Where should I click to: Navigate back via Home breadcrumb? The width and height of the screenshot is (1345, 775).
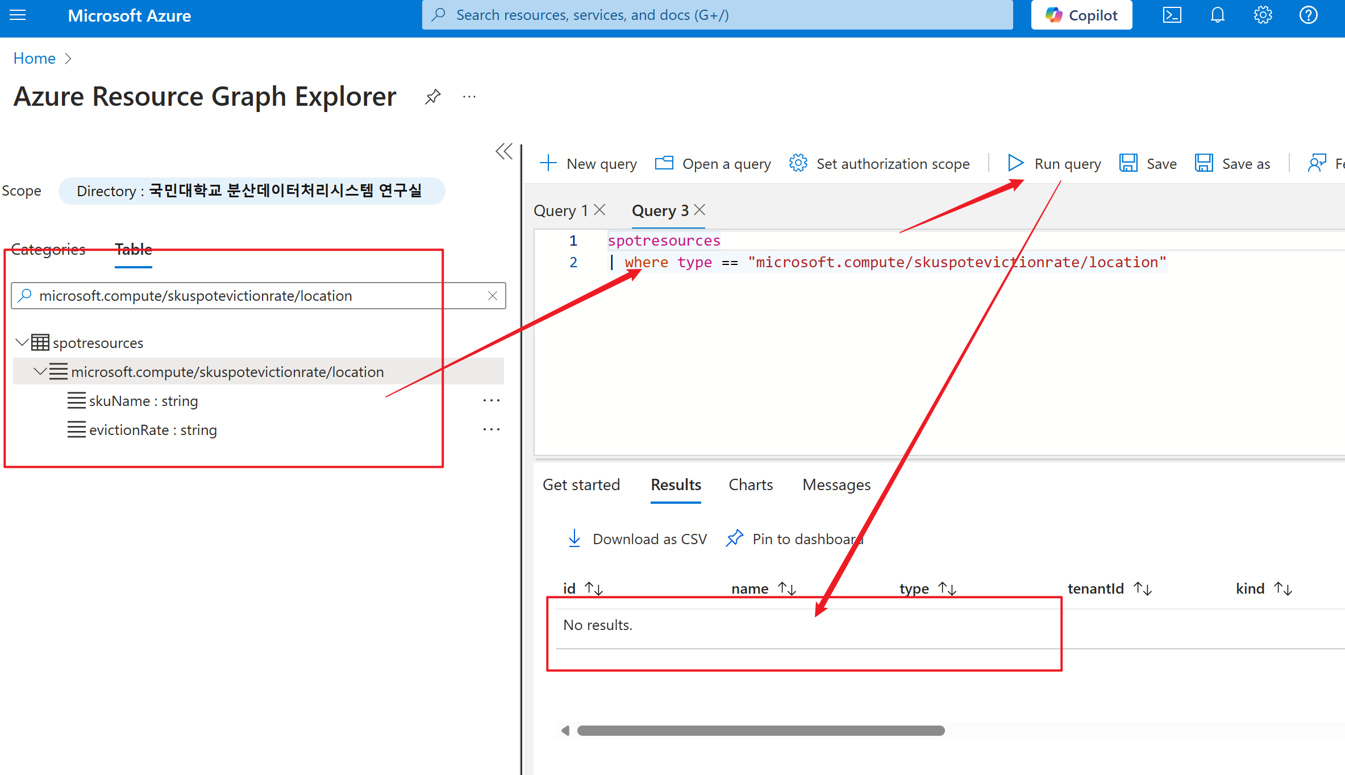click(x=34, y=57)
